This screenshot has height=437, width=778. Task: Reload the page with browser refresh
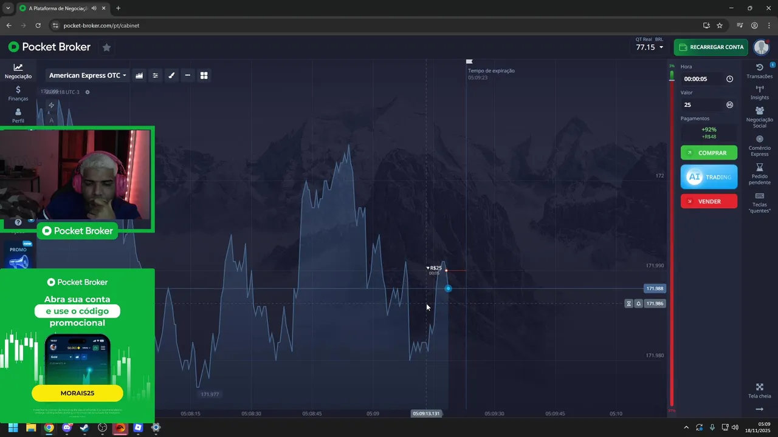38,25
